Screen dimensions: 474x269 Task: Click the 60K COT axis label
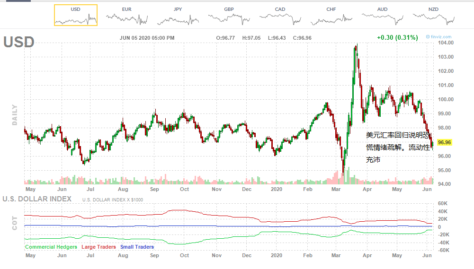click(443, 203)
